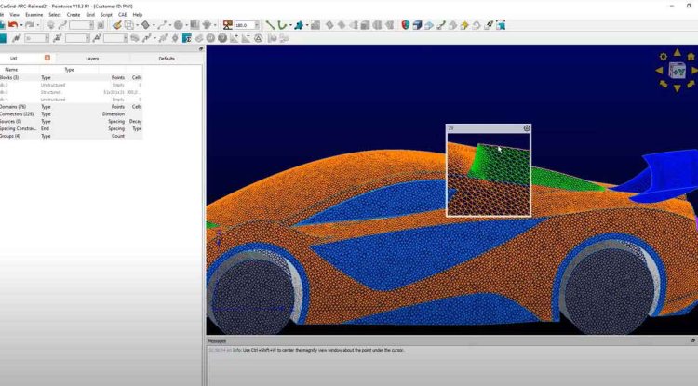Viewport: 698px width, 386px height.
Task: Click the Name column header
Action: (20, 70)
